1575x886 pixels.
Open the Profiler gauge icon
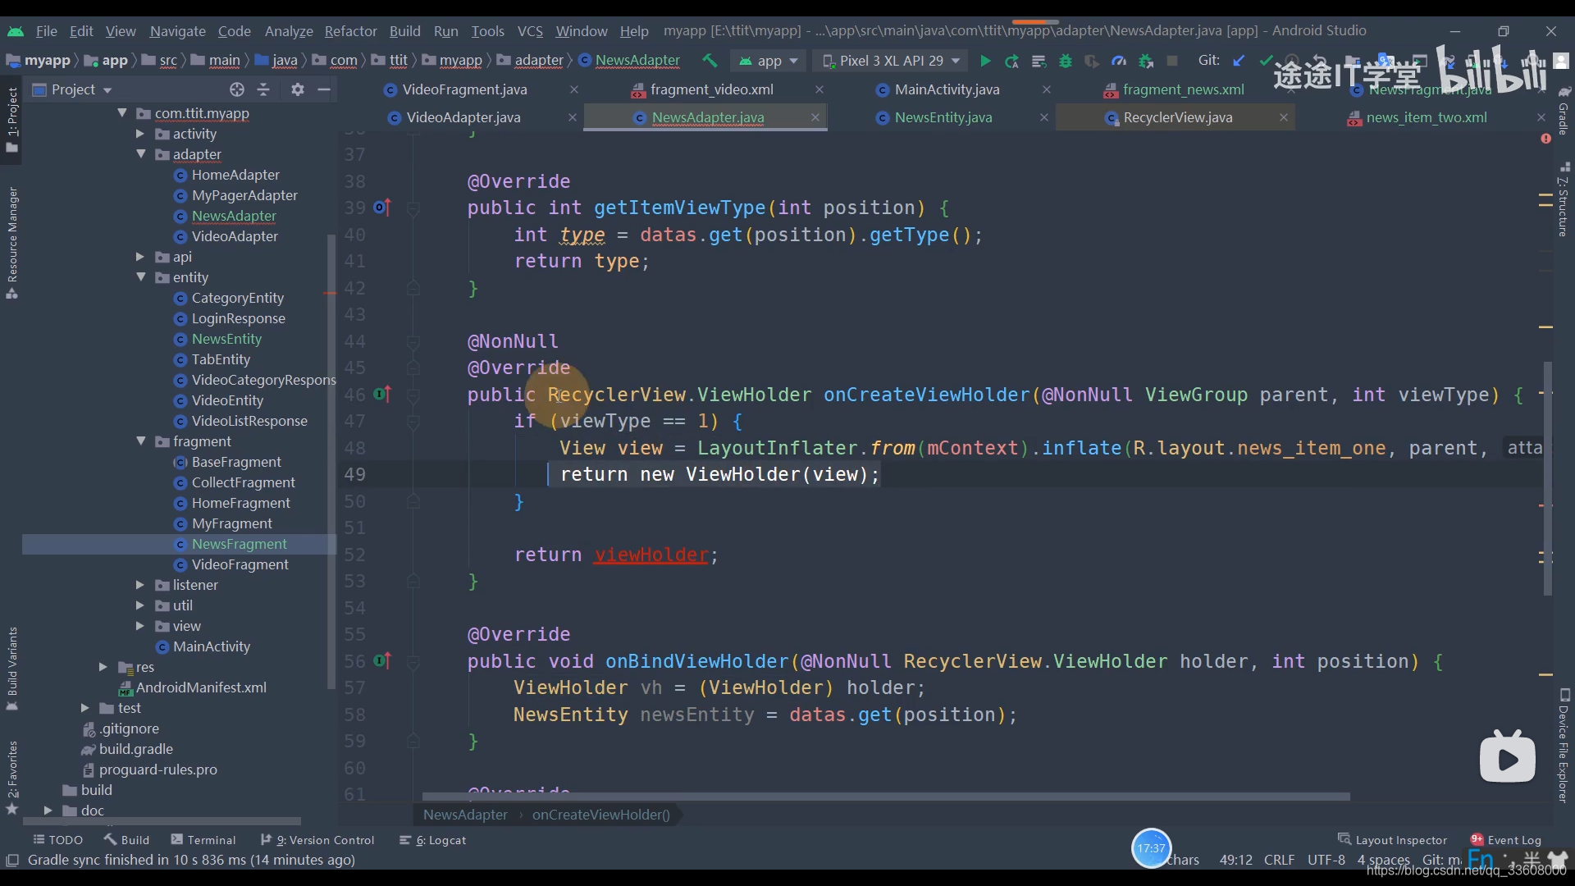1118,61
